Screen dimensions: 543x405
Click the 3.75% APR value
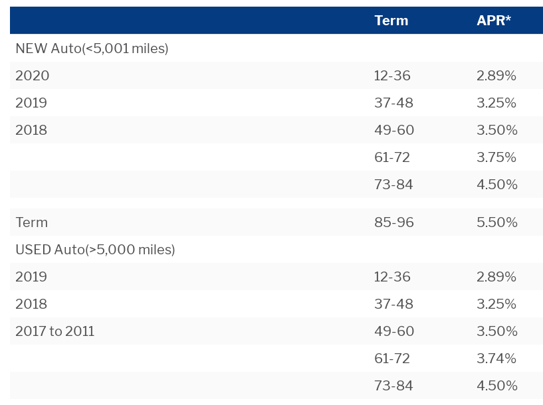pyautogui.click(x=496, y=157)
